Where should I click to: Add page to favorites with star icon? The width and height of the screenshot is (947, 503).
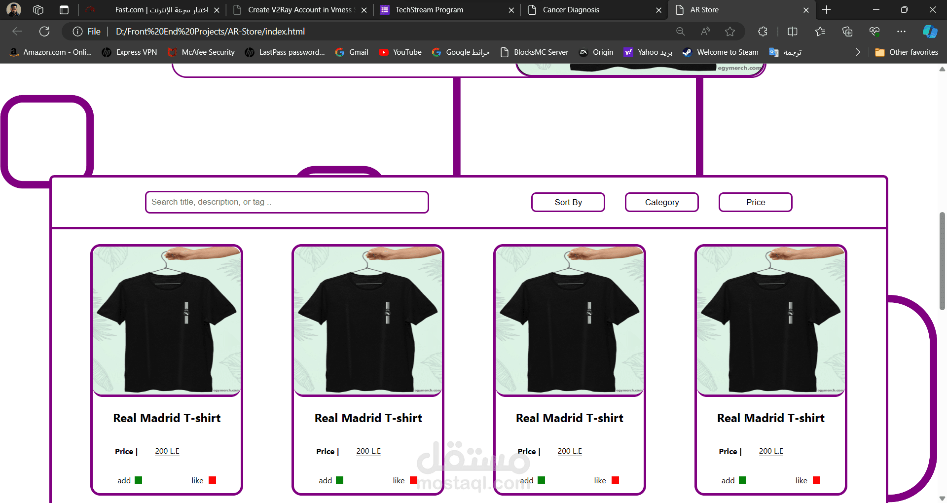coord(730,32)
